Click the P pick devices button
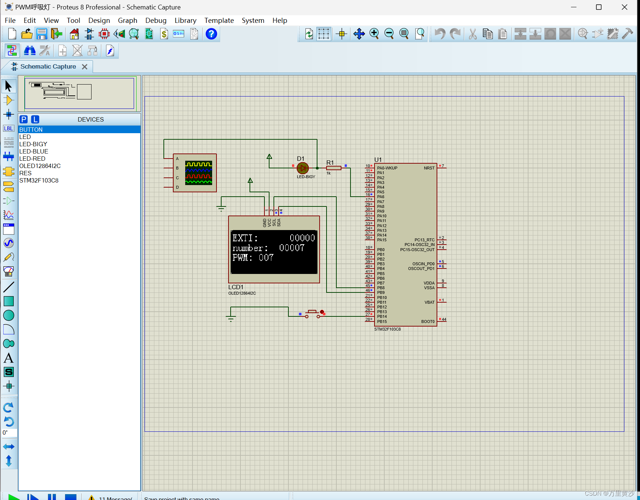Viewport: 640px width, 500px height. tap(24, 119)
